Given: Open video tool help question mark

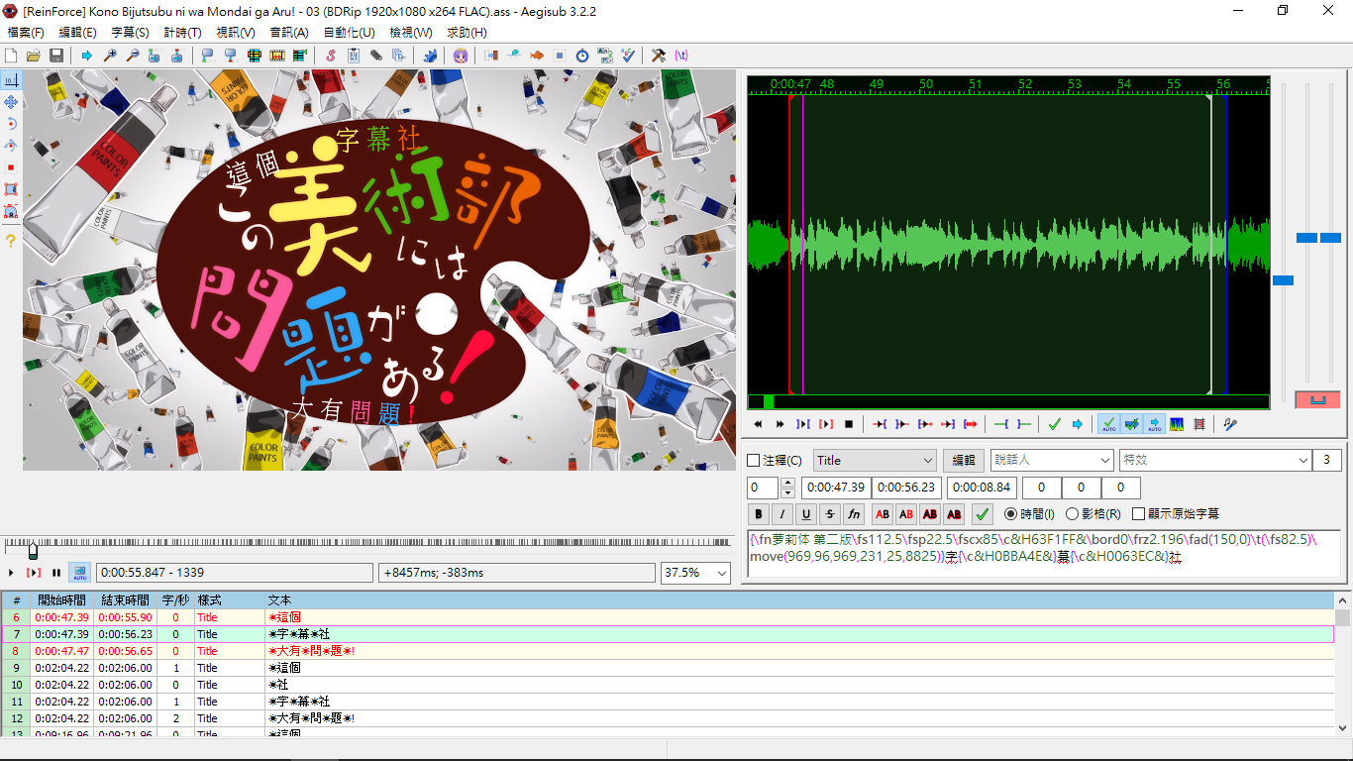Looking at the screenshot, I should (x=11, y=240).
